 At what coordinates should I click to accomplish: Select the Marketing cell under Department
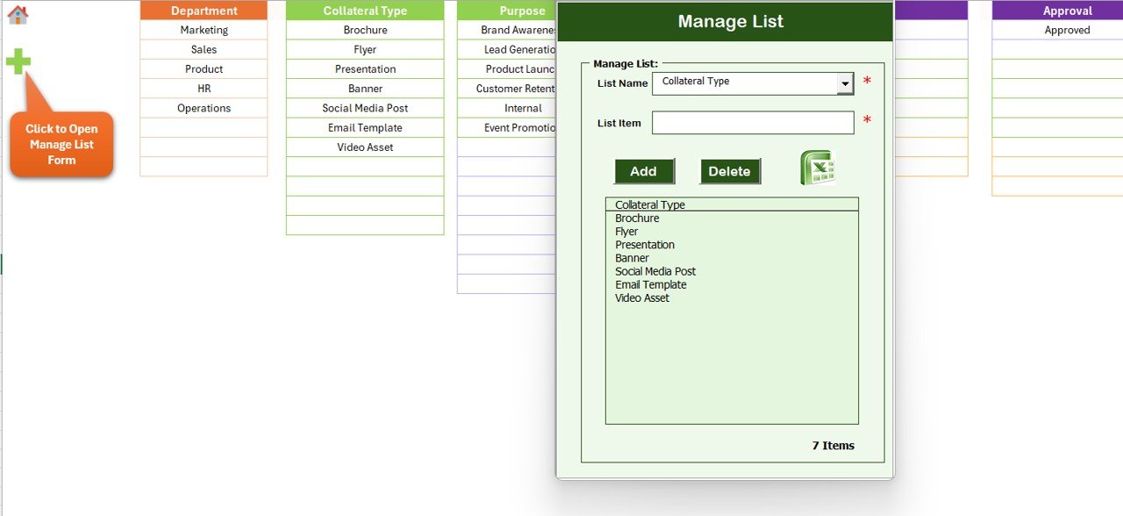point(204,29)
